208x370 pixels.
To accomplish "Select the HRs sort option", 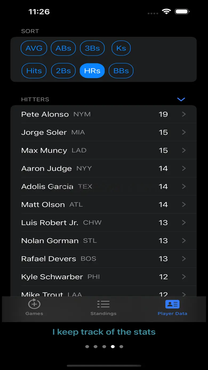I will pos(92,71).
